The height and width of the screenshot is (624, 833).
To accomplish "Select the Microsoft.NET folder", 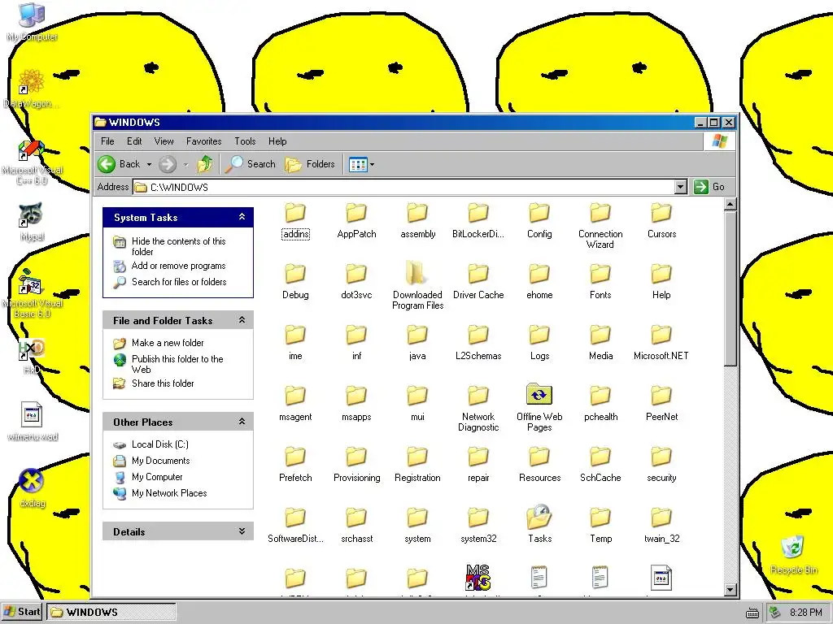I will [x=661, y=343].
